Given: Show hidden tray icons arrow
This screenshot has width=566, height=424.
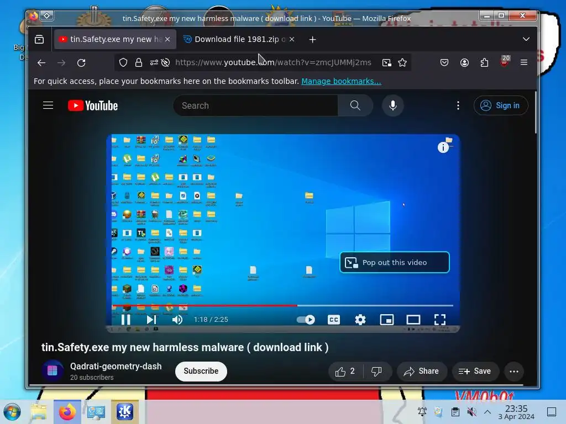Looking at the screenshot, I should point(488,412).
